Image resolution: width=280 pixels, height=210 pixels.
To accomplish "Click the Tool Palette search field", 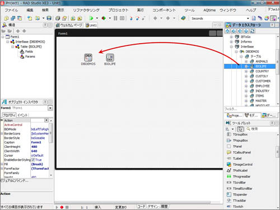I will coord(262,129).
